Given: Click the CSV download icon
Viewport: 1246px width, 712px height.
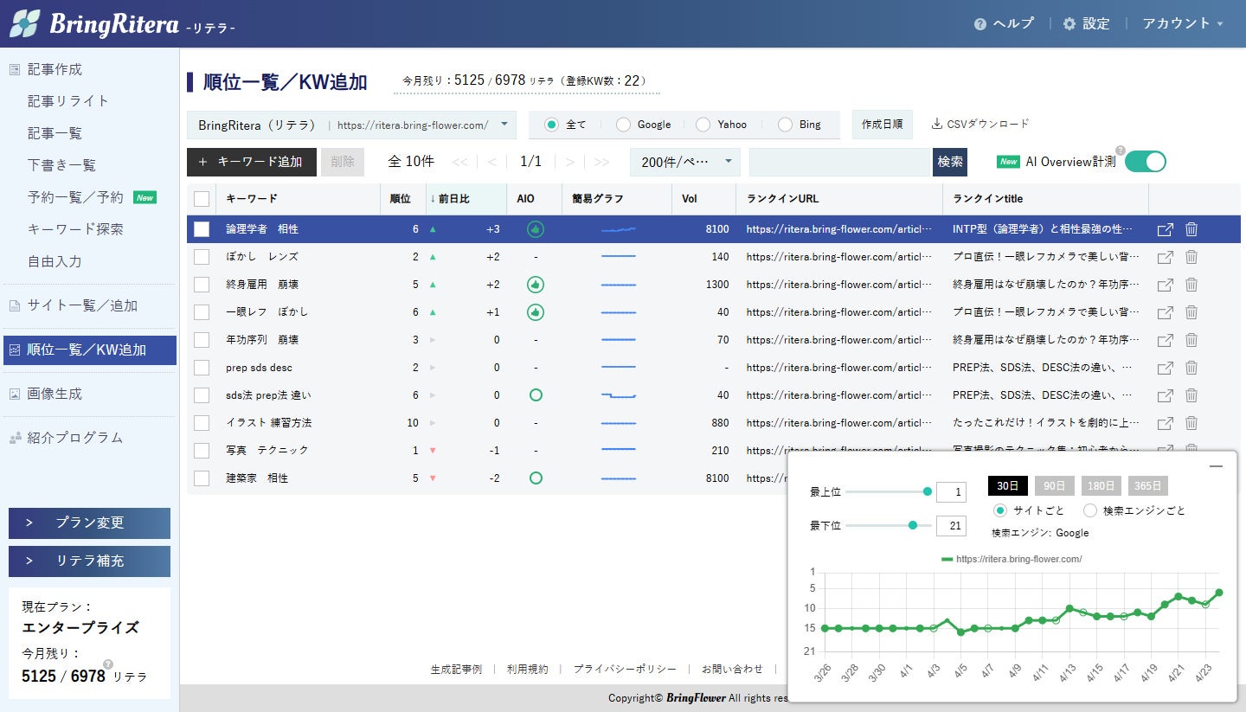Looking at the screenshot, I should click(936, 124).
